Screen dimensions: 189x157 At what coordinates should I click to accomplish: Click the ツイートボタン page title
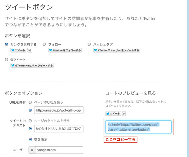[x=29, y=7]
